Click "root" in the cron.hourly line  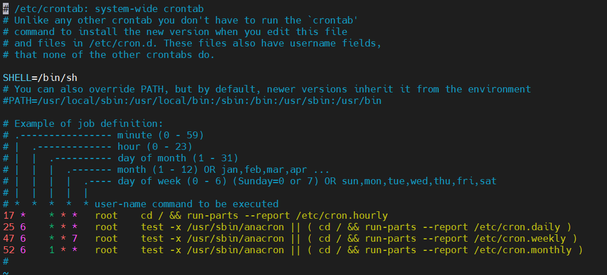106,216
